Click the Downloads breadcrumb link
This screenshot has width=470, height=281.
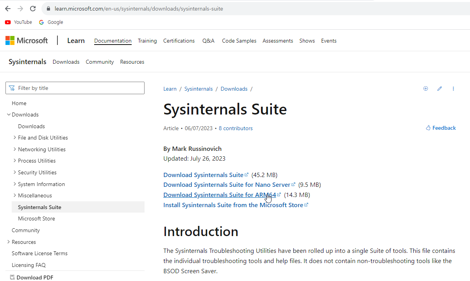(234, 89)
